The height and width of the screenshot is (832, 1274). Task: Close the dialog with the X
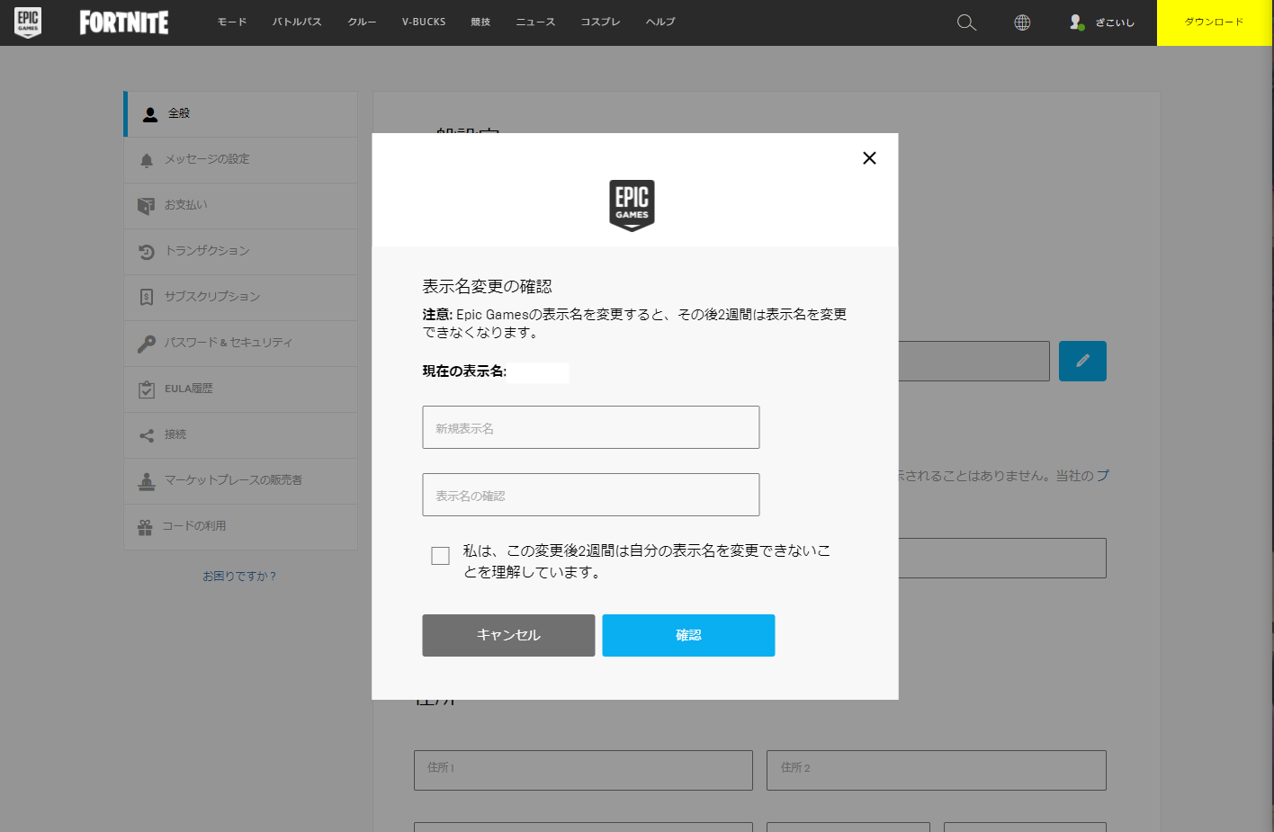pos(869,158)
